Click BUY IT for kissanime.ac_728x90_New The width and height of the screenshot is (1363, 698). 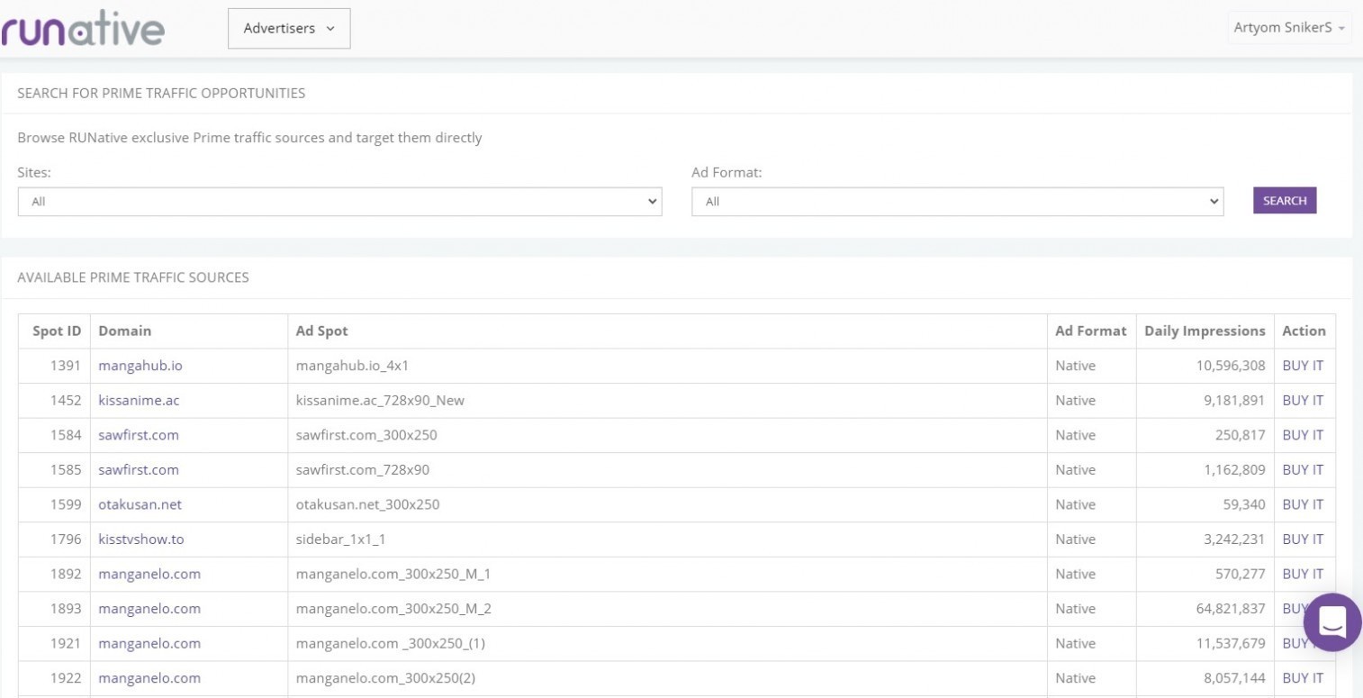1303,400
